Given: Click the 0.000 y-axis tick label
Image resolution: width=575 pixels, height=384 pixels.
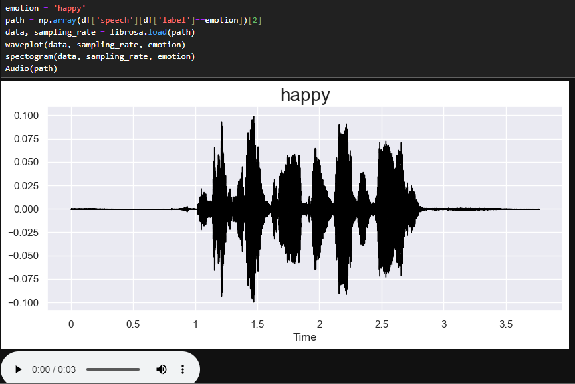Looking at the screenshot, I should 27,209.
